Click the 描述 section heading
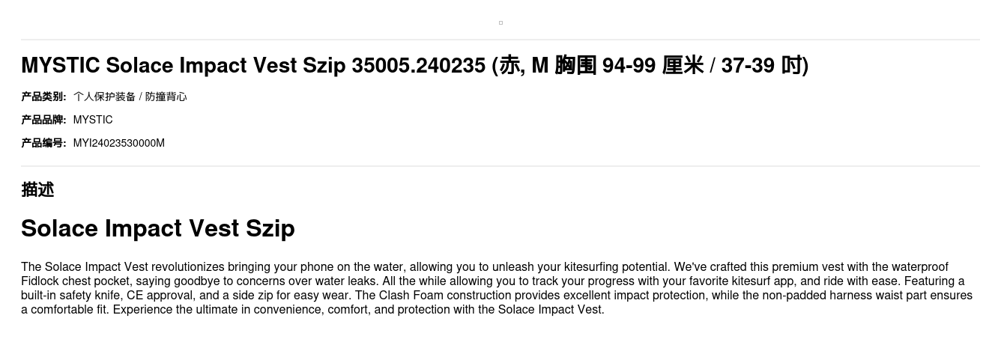This screenshot has width=995, height=339. tap(37, 190)
